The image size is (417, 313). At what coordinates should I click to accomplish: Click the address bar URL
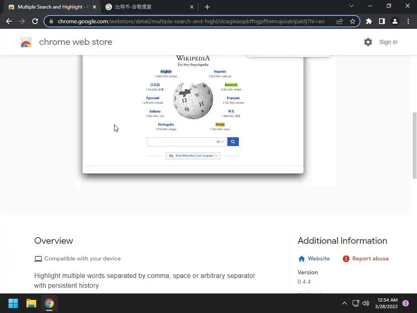pyautogui.click(x=191, y=21)
